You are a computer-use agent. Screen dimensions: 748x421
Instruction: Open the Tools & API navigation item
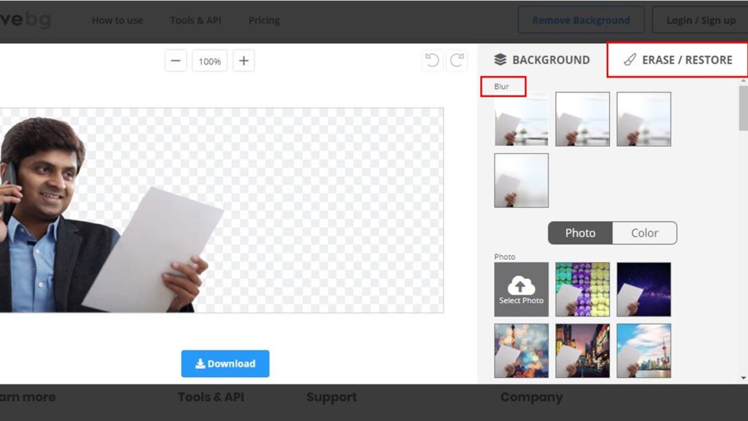[x=196, y=20]
